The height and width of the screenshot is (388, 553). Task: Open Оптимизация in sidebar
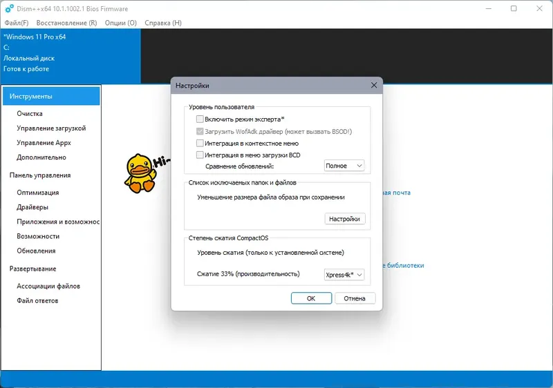click(38, 193)
